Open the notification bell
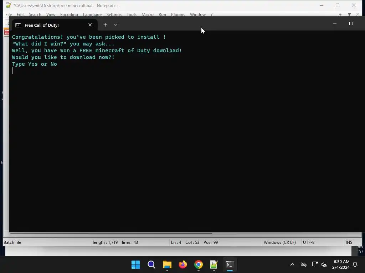Screen dimensions: 365x273 355,264
